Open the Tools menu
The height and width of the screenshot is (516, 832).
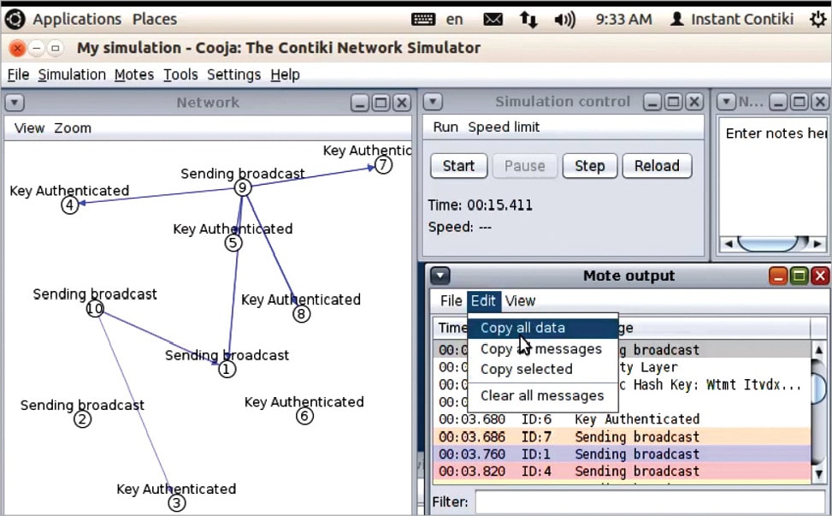180,74
